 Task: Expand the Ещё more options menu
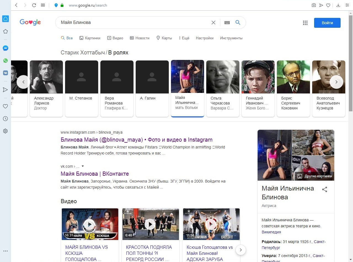(x=184, y=38)
